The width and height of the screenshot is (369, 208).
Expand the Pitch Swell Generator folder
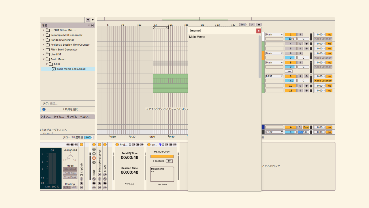[44, 50]
